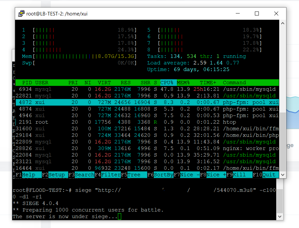Select process row PID 16464 ffm

147,168
